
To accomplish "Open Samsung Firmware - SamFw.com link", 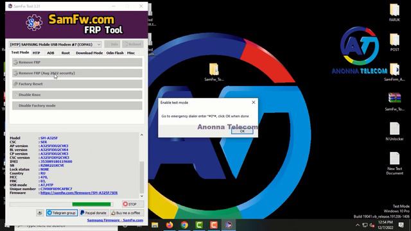I will (x=115, y=220).
